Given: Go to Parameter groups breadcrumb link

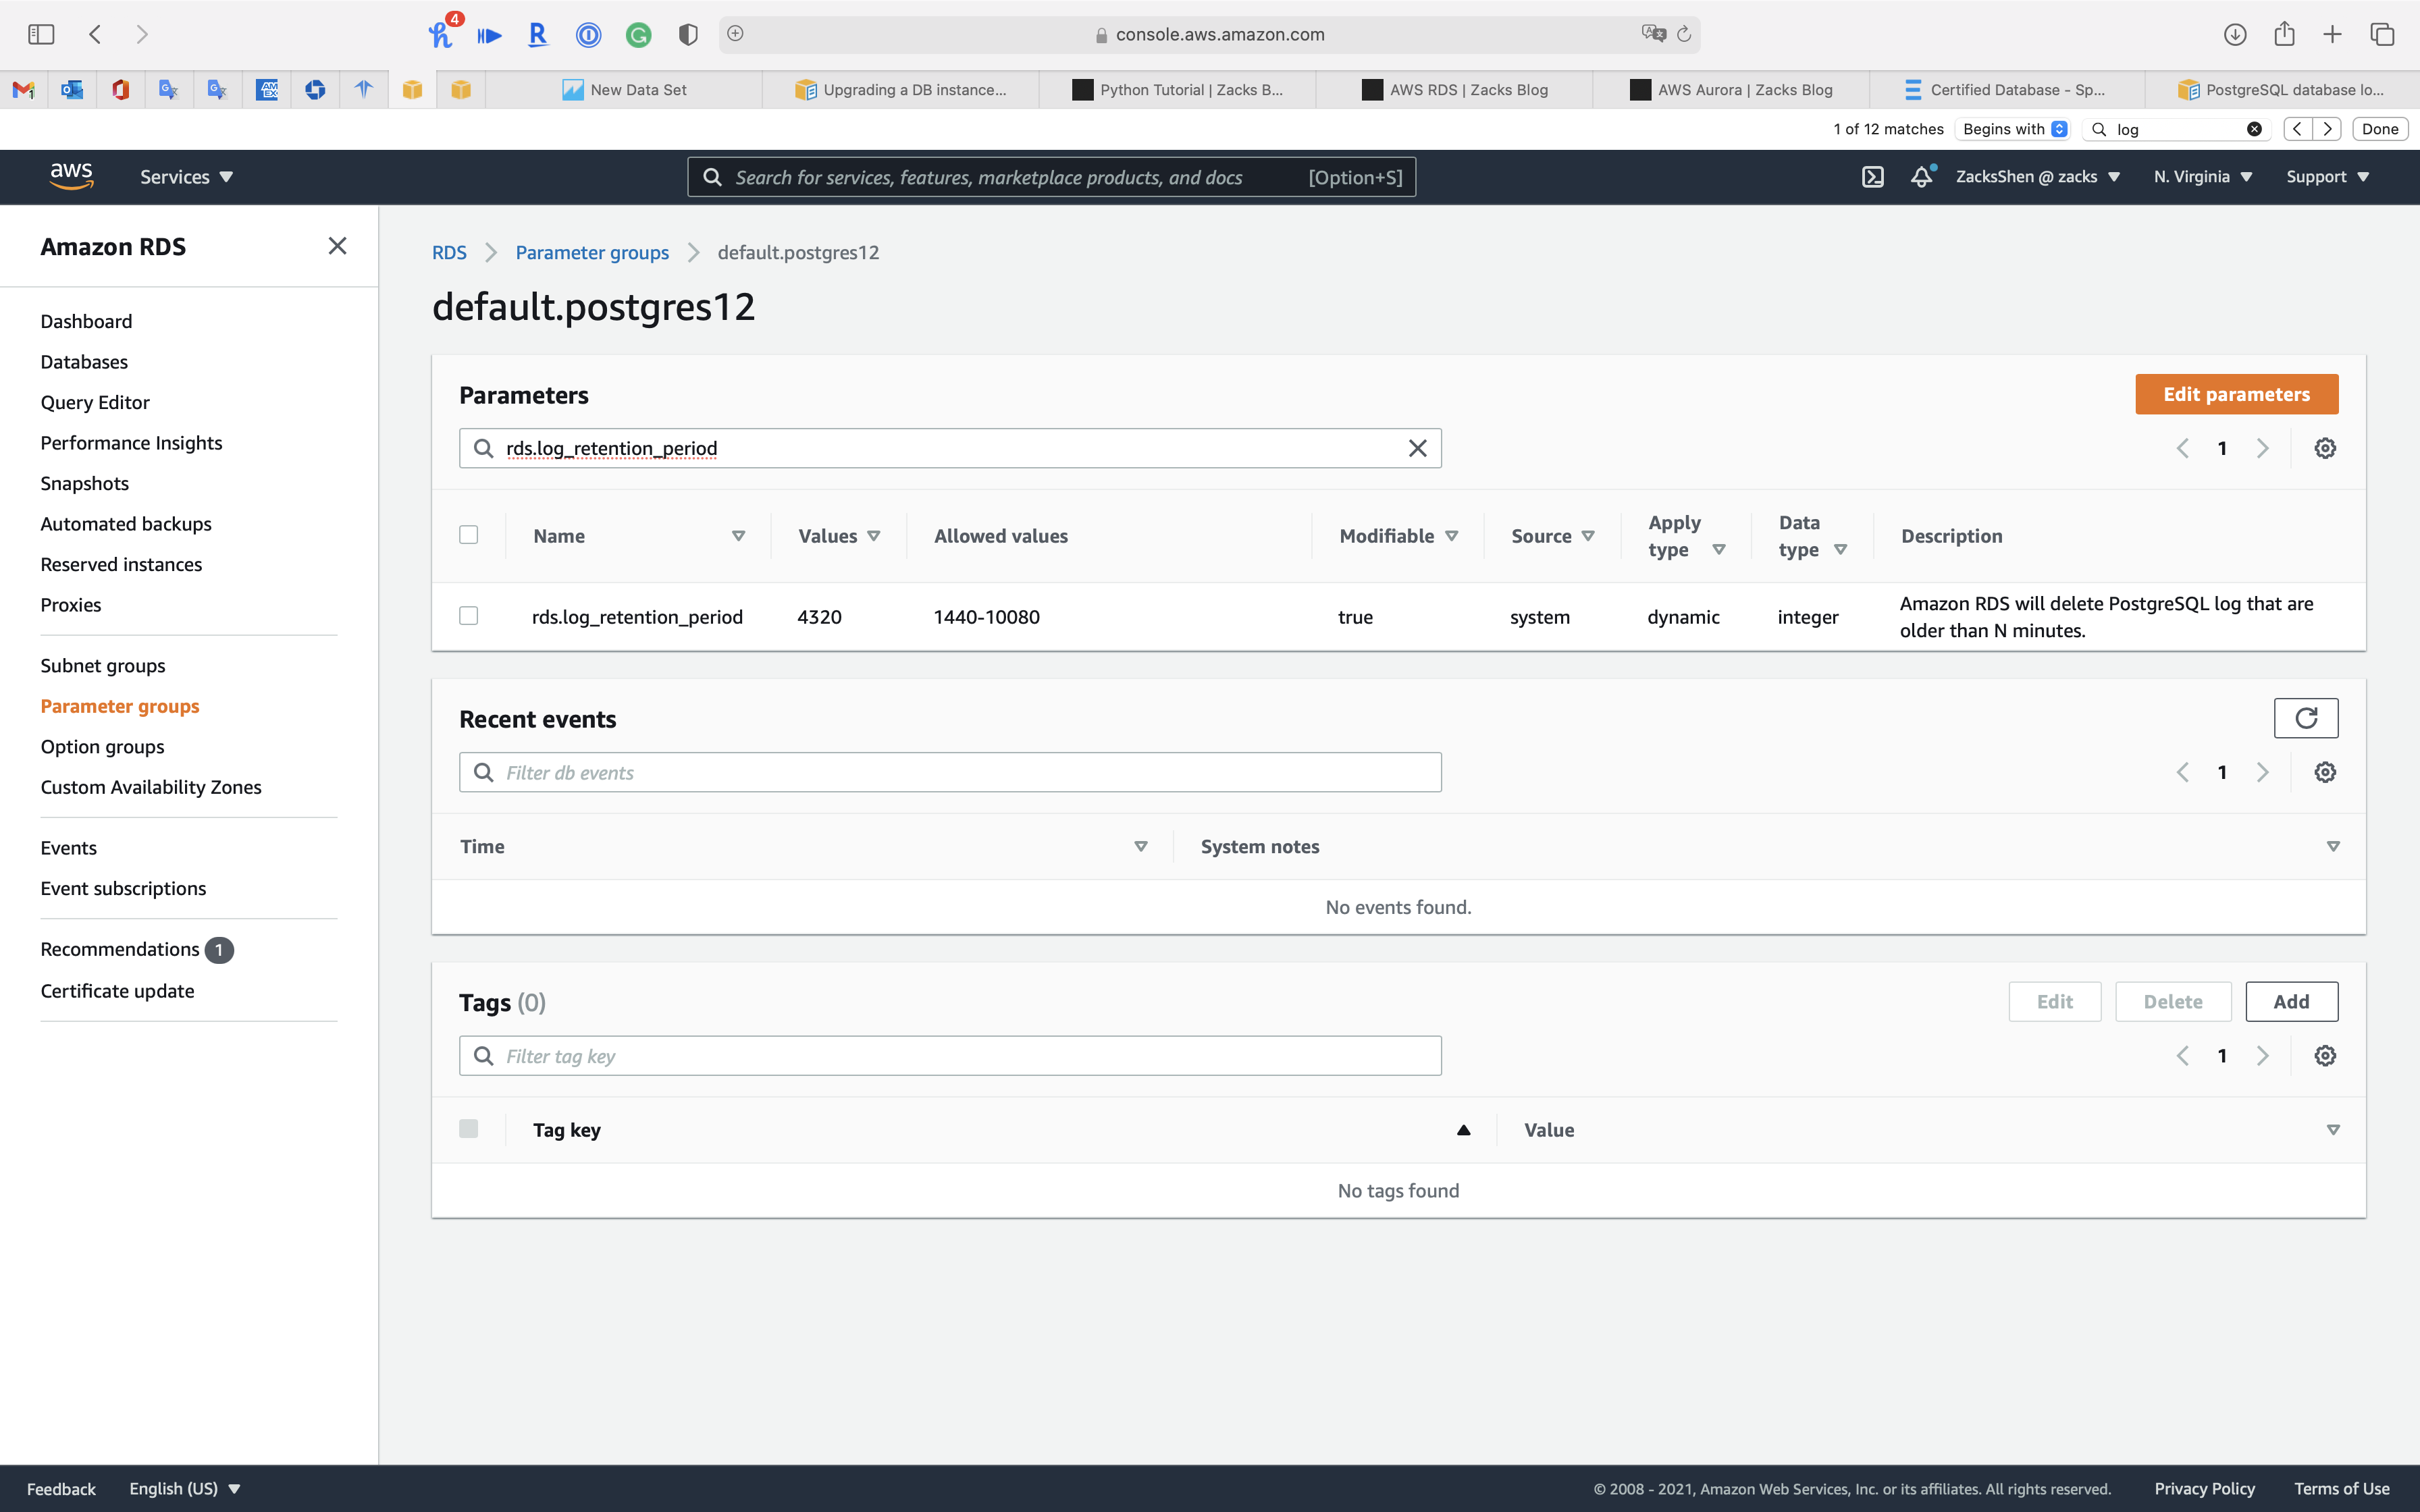Looking at the screenshot, I should [x=592, y=252].
